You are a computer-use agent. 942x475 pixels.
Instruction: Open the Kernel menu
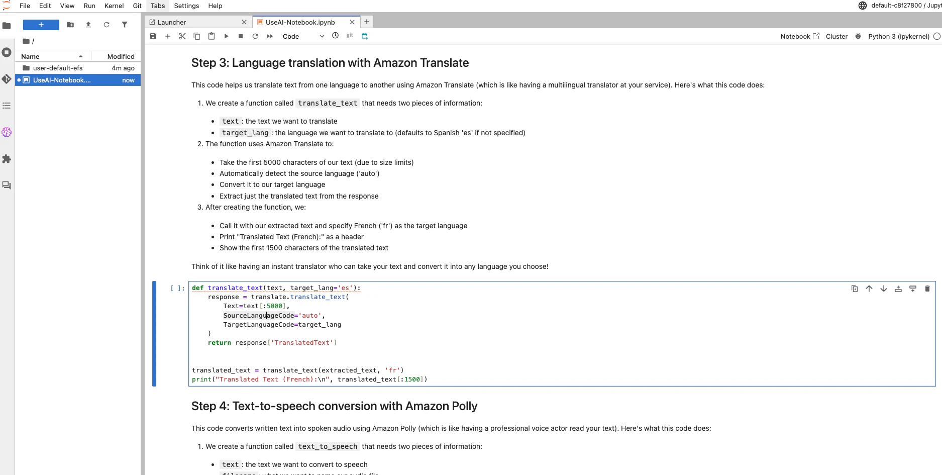pos(114,6)
